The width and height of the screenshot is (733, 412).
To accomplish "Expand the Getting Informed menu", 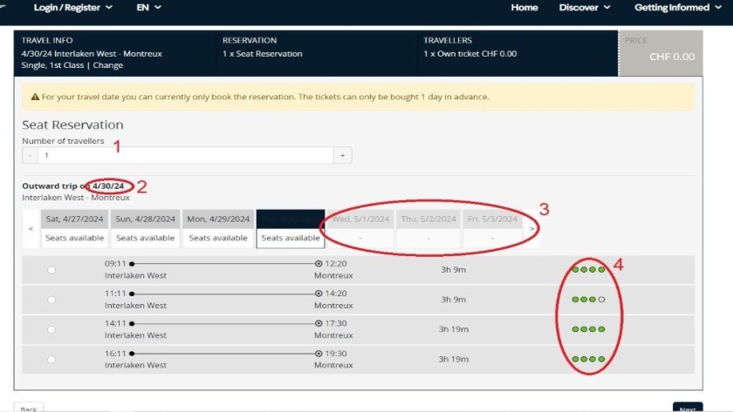I will click(x=678, y=8).
